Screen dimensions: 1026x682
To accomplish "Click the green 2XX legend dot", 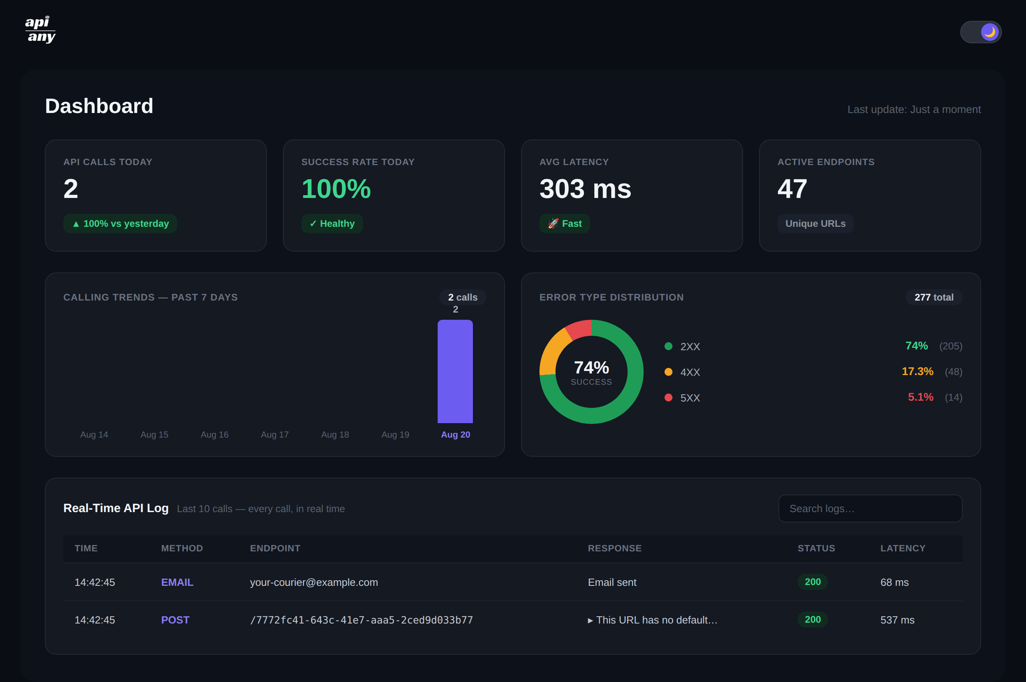I will 669,346.
